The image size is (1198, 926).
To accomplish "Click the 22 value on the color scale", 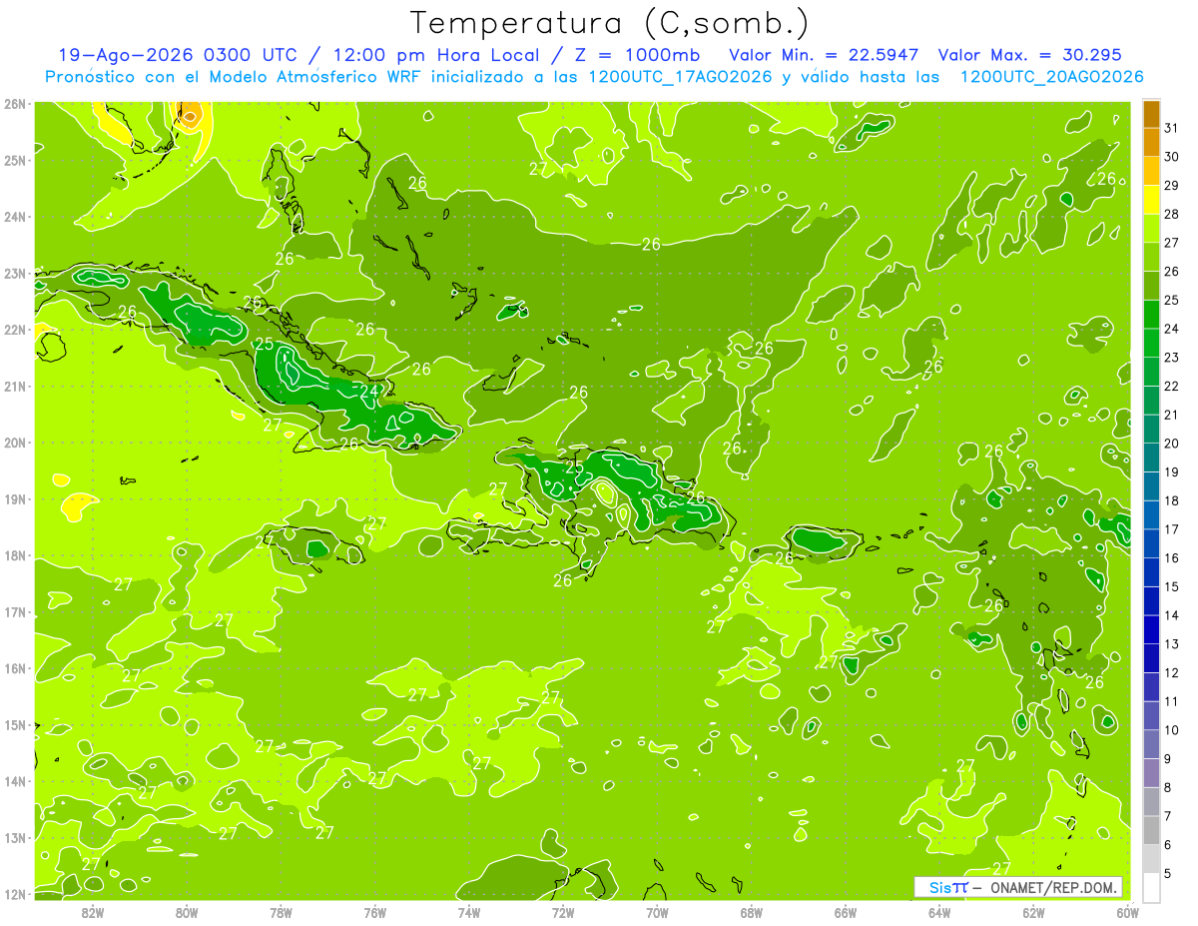I will pyautogui.click(x=1172, y=386).
